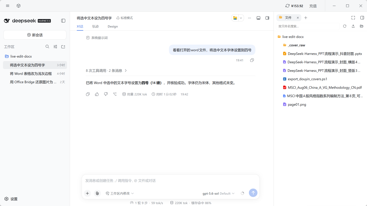The image size is (367, 206).
Task: Like the assistant reply
Action: [97, 94]
